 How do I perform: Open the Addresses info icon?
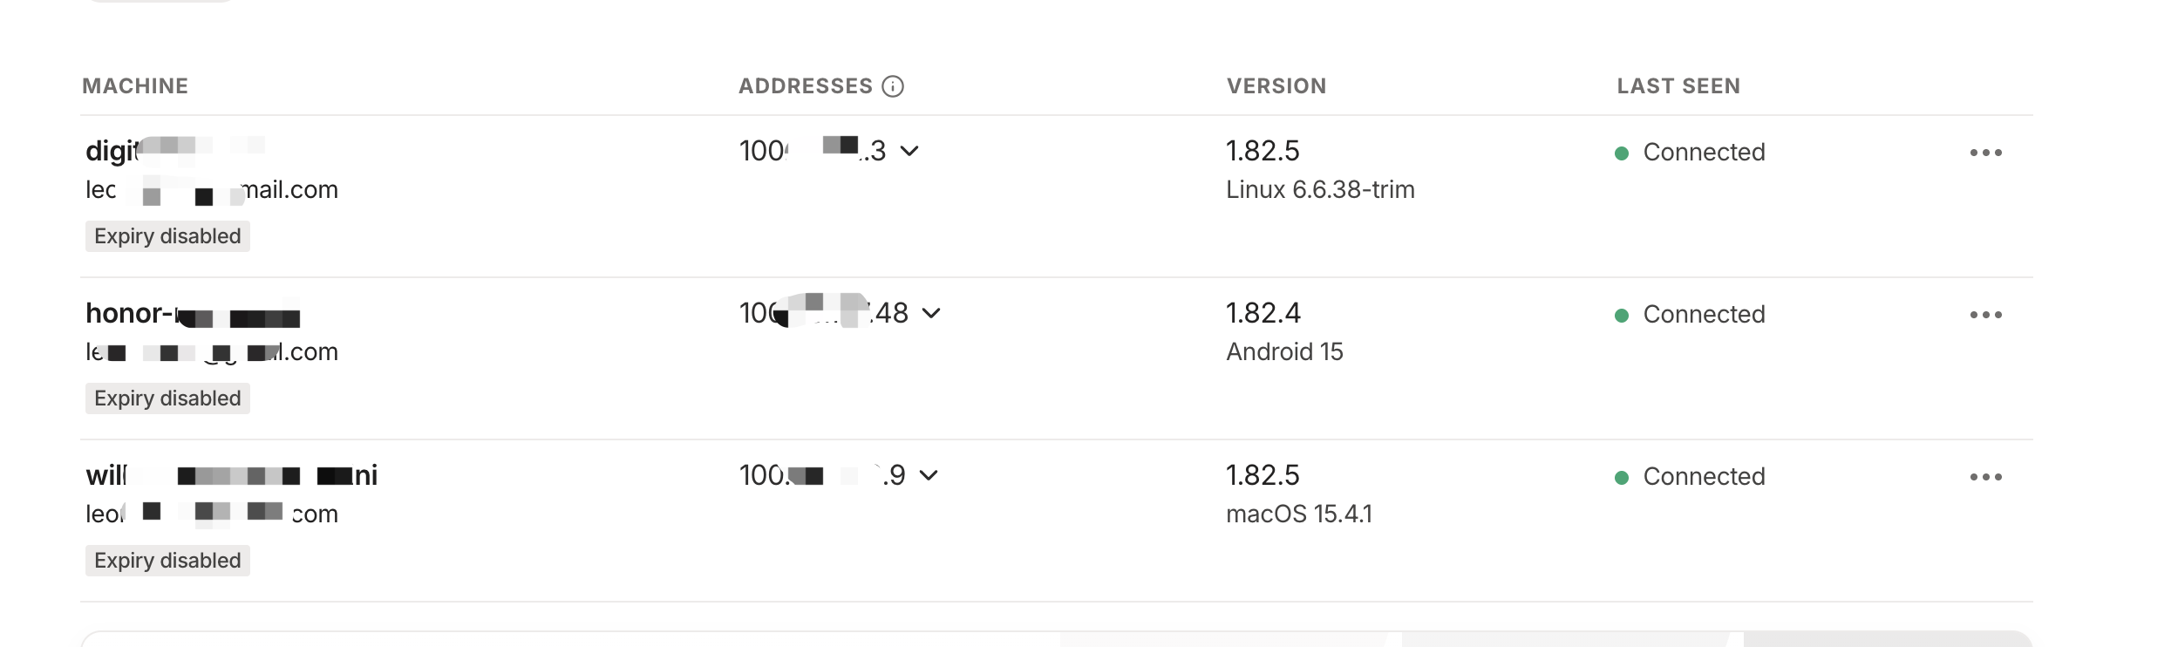click(893, 86)
